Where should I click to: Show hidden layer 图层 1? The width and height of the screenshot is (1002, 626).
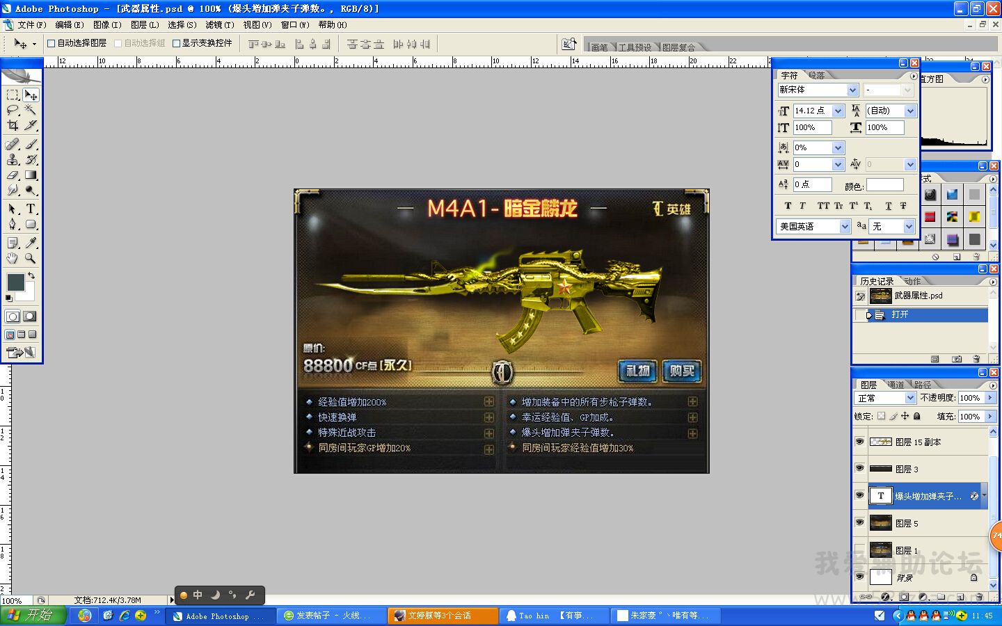(860, 550)
